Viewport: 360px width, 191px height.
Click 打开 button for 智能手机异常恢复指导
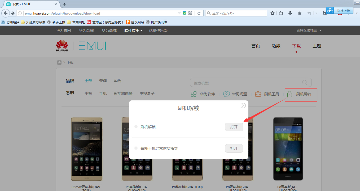click(x=234, y=148)
